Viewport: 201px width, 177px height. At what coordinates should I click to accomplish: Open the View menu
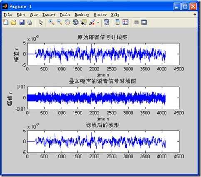34,15
